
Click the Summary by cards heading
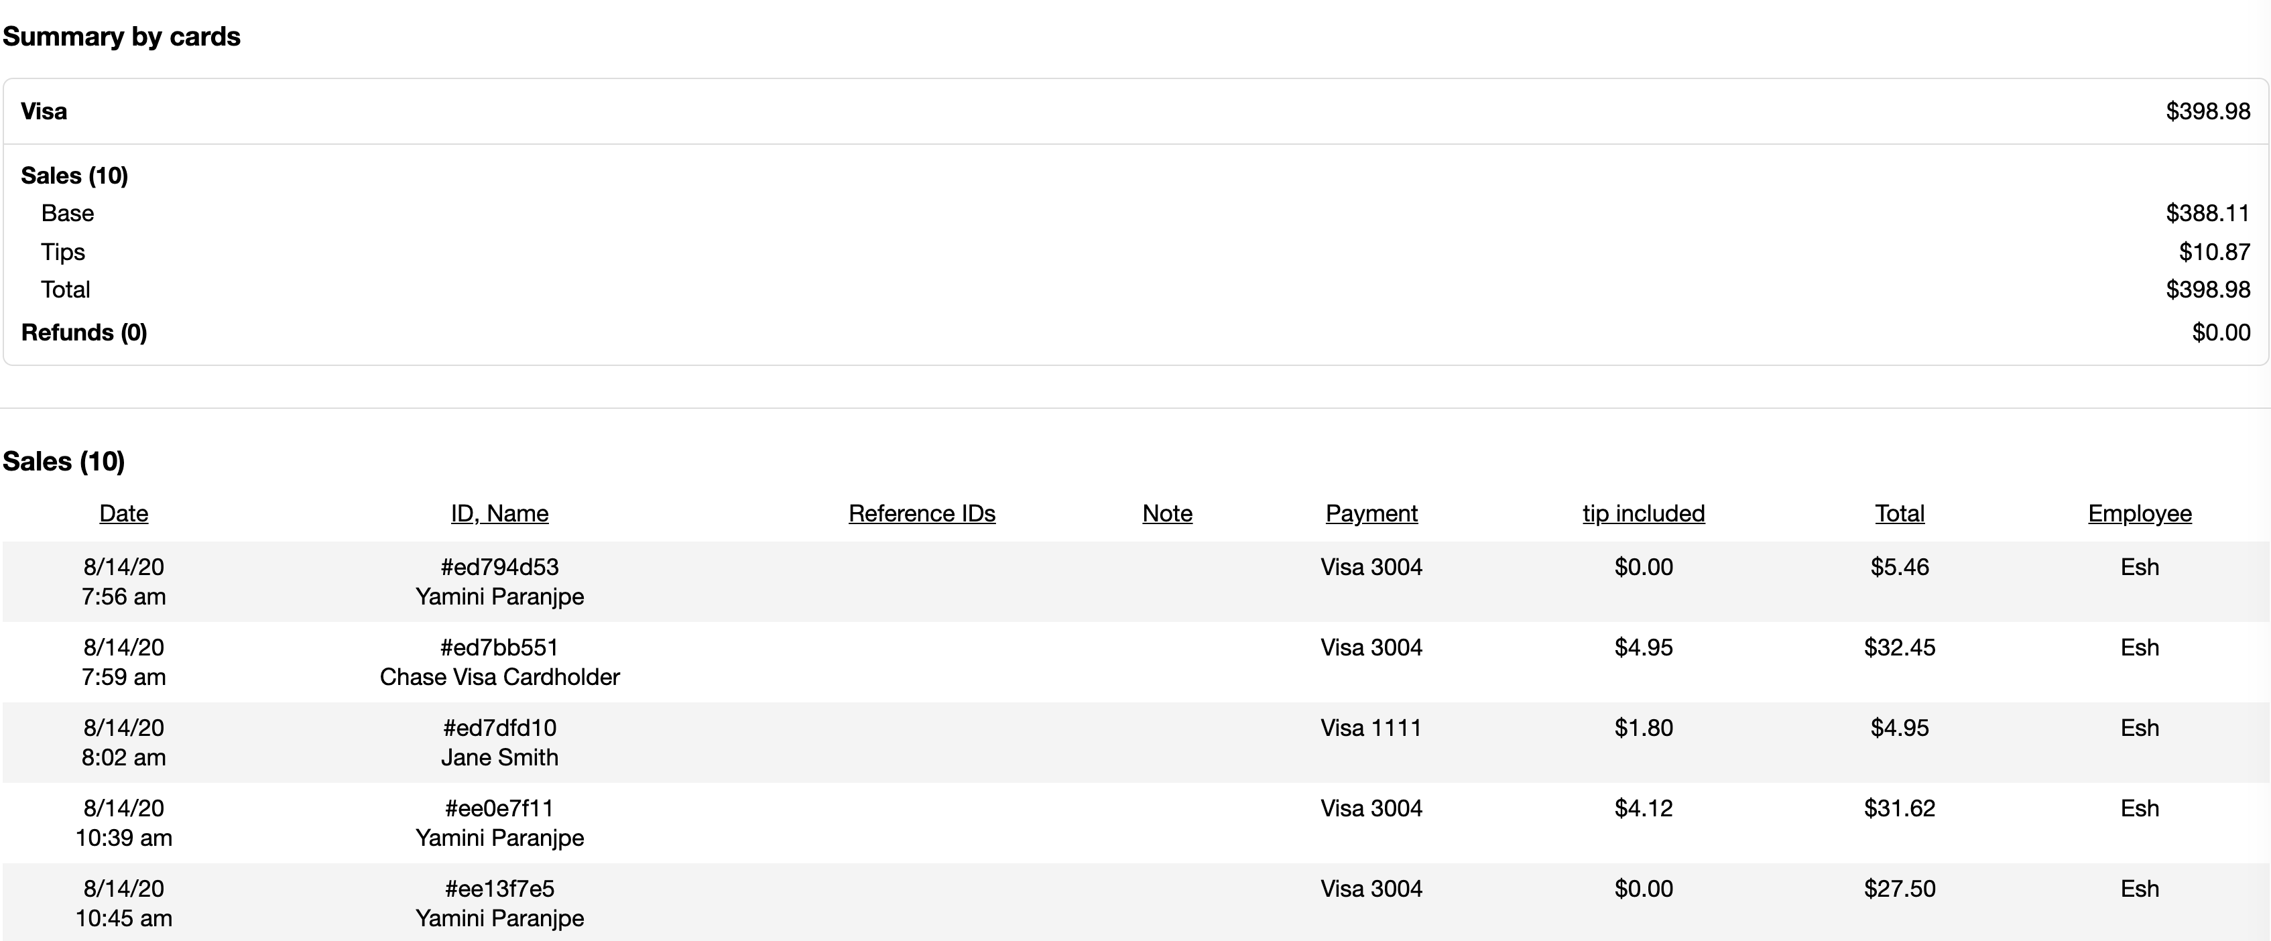[122, 36]
